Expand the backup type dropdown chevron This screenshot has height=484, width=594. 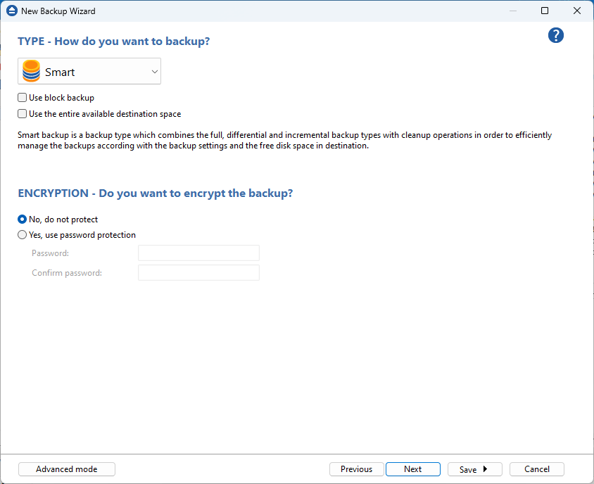pyautogui.click(x=155, y=72)
